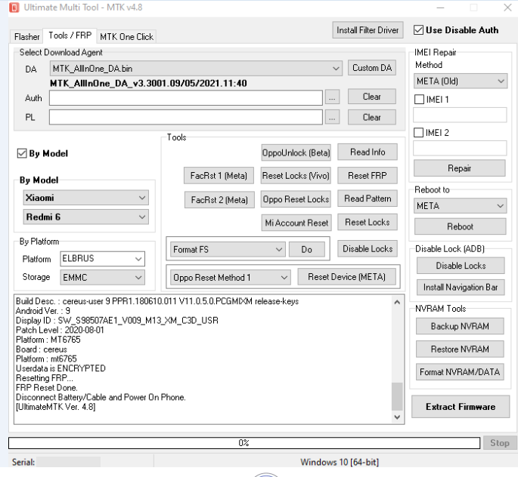Click the MTK_AllInOne_DA_v3.3001 version text
Screen dimensions: 518x477
[148, 83]
